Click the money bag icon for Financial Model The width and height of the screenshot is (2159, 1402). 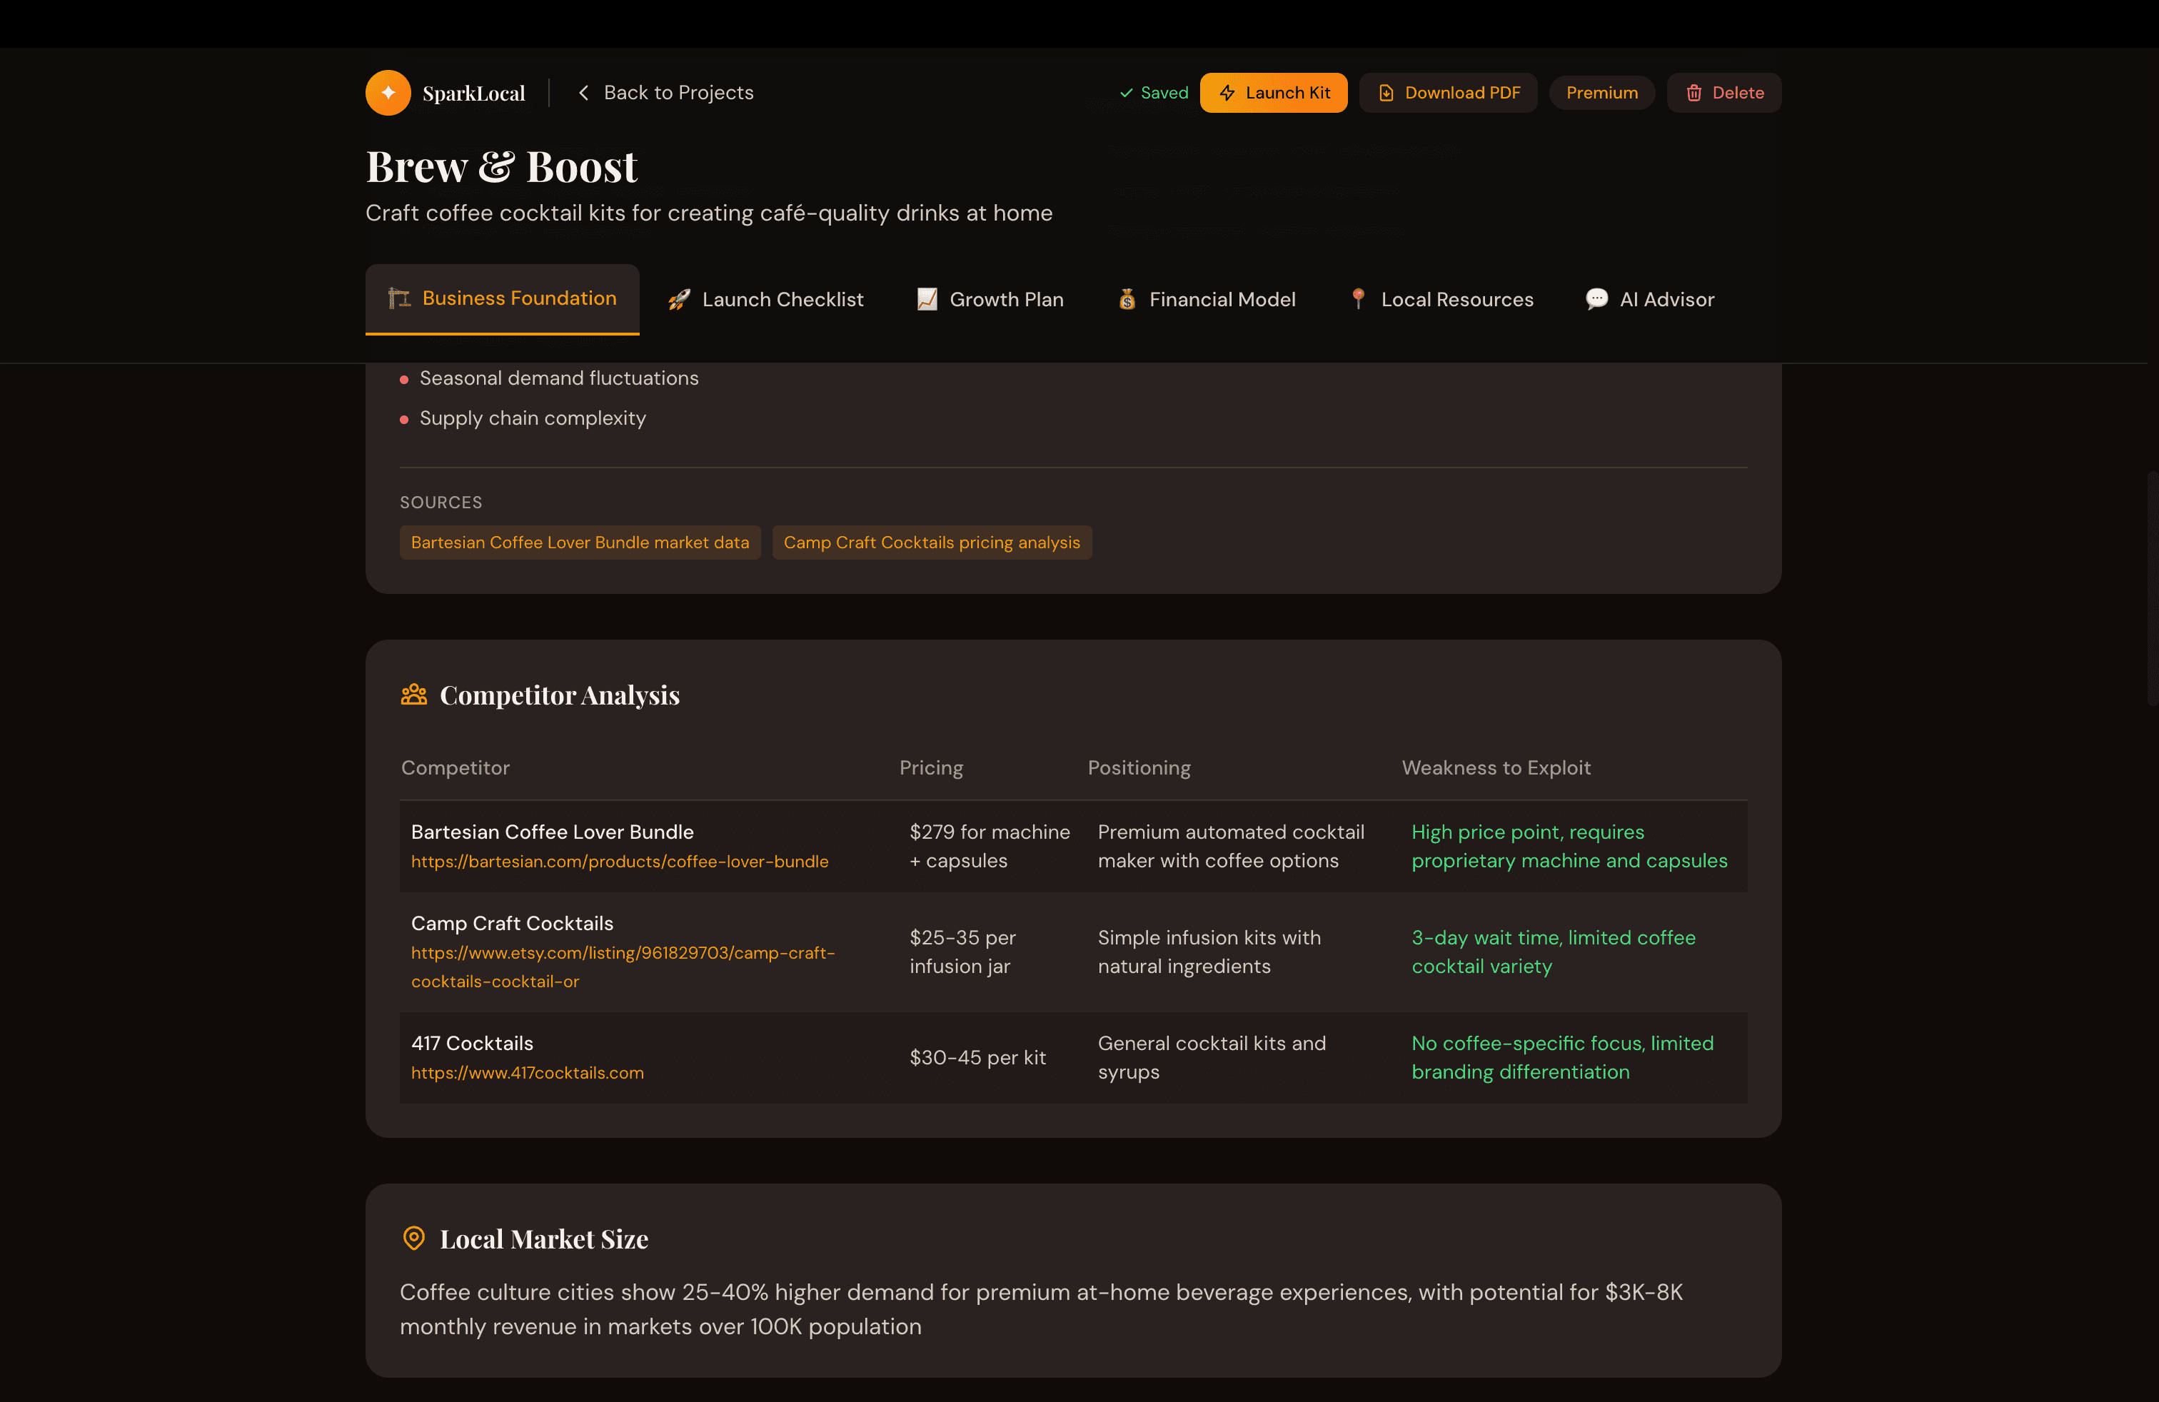(x=1127, y=299)
